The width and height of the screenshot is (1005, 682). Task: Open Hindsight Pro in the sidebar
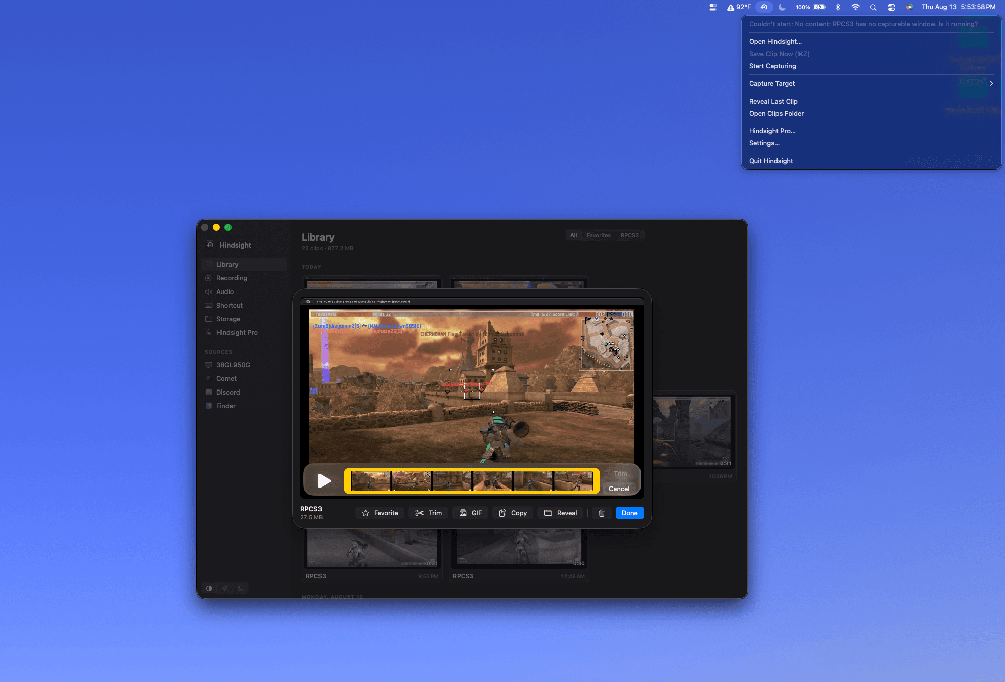(244, 332)
